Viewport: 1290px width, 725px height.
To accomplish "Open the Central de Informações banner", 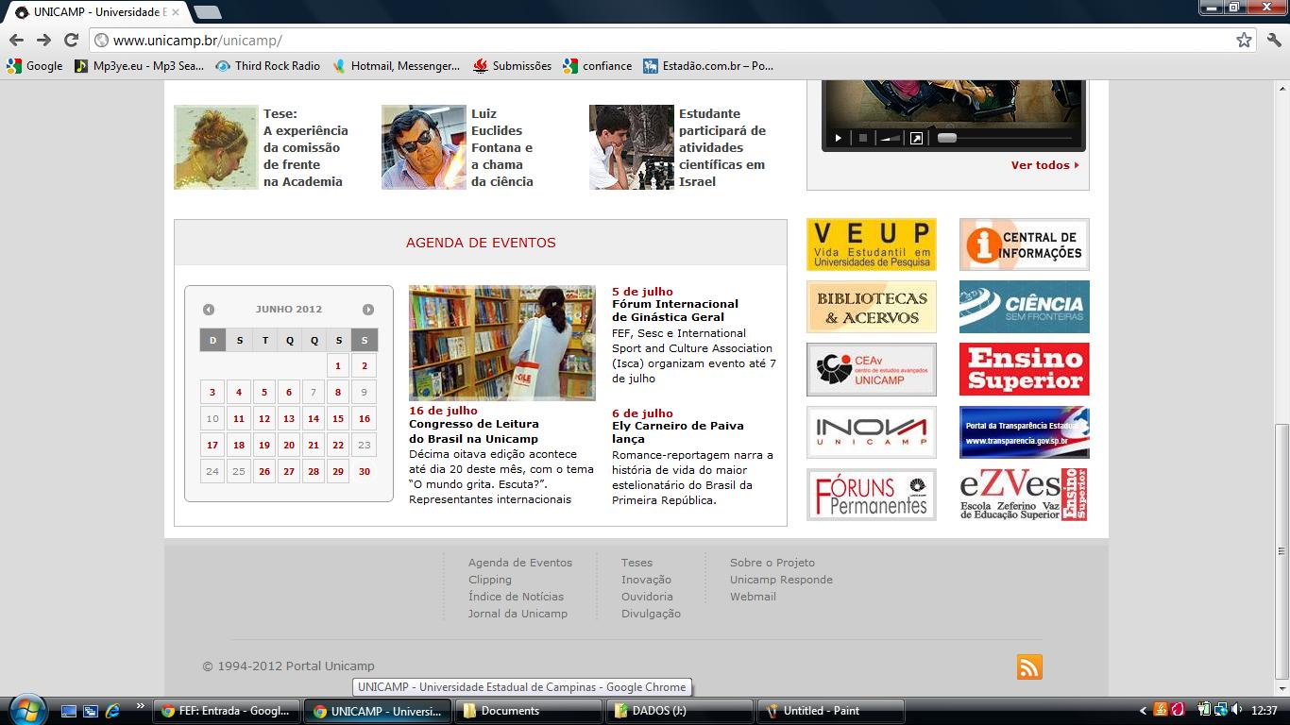I will [1024, 244].
